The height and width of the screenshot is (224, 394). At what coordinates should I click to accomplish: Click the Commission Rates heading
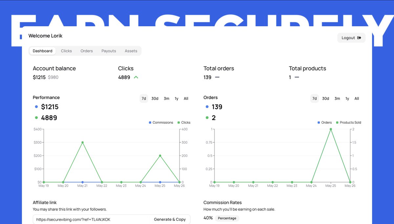tap(223, 203)
